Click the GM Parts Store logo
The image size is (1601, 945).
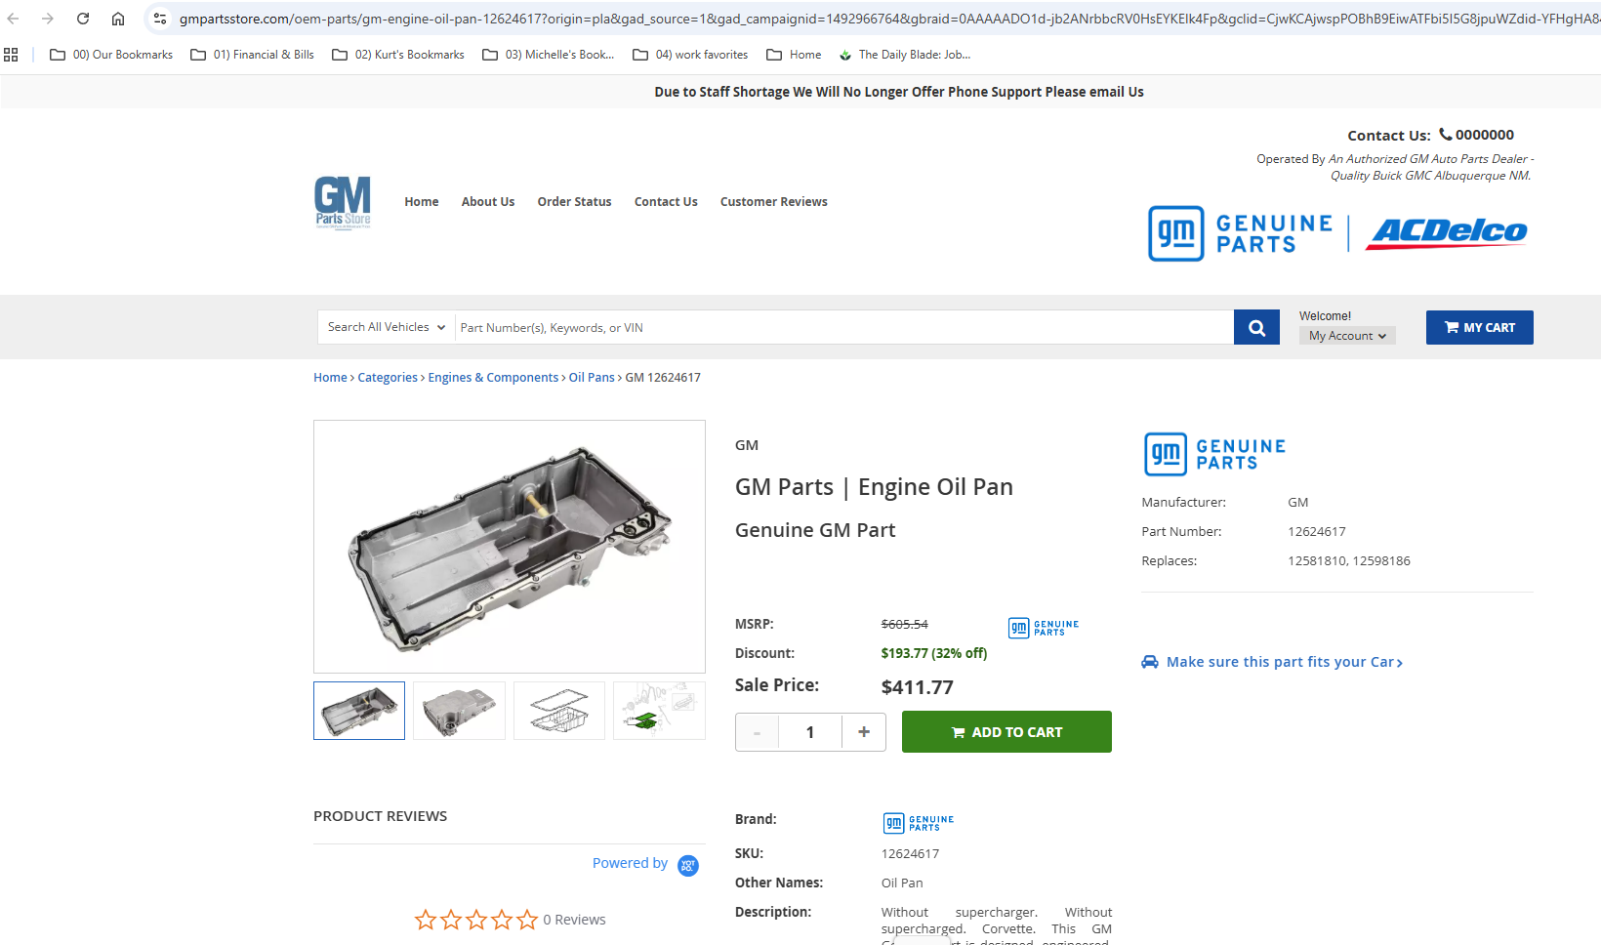click(x=343, y=202)
